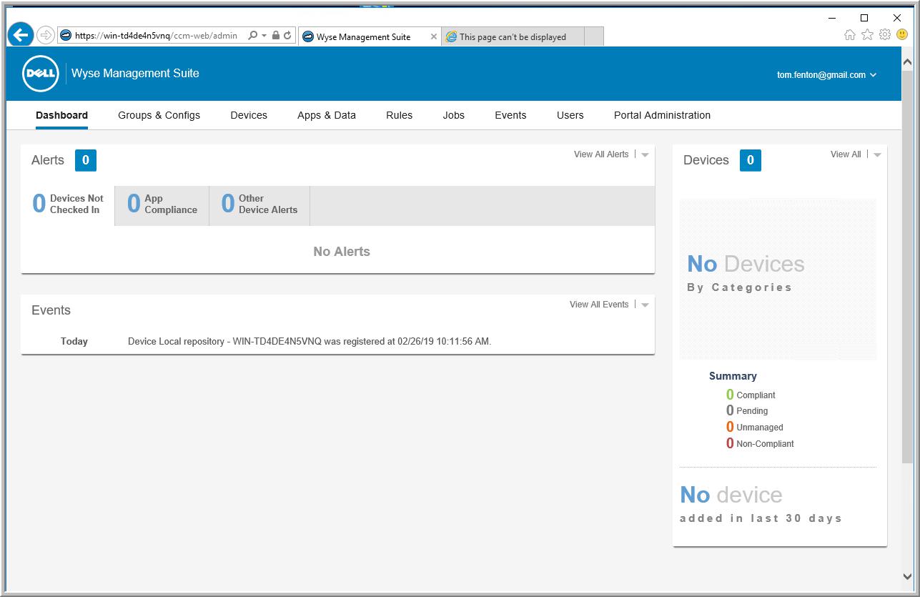Click the No Alerts message text

[342, 252]
